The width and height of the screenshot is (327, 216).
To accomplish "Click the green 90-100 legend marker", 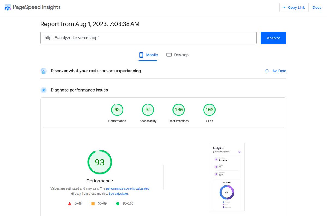I will 117,203.
